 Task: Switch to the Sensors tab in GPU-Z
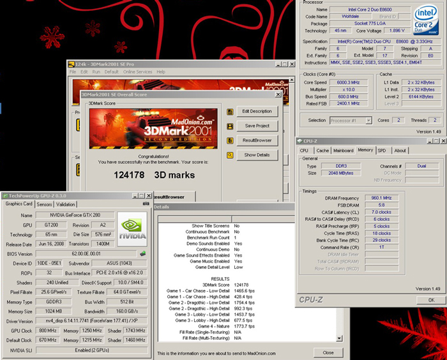tap(44, 204)
